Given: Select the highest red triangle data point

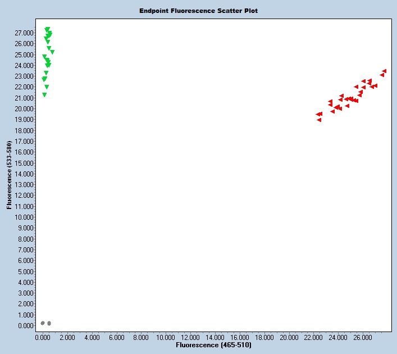Looking at the screenshot, I should 385,71.
